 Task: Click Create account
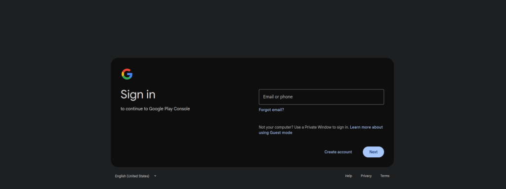coord(338,152)
